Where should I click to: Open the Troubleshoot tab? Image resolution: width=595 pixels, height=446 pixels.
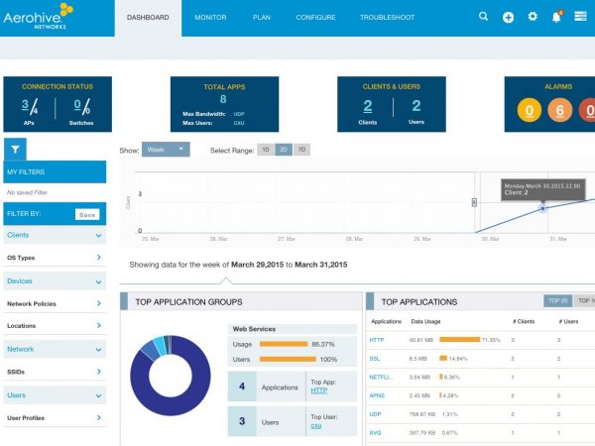[x=387, y=18]
